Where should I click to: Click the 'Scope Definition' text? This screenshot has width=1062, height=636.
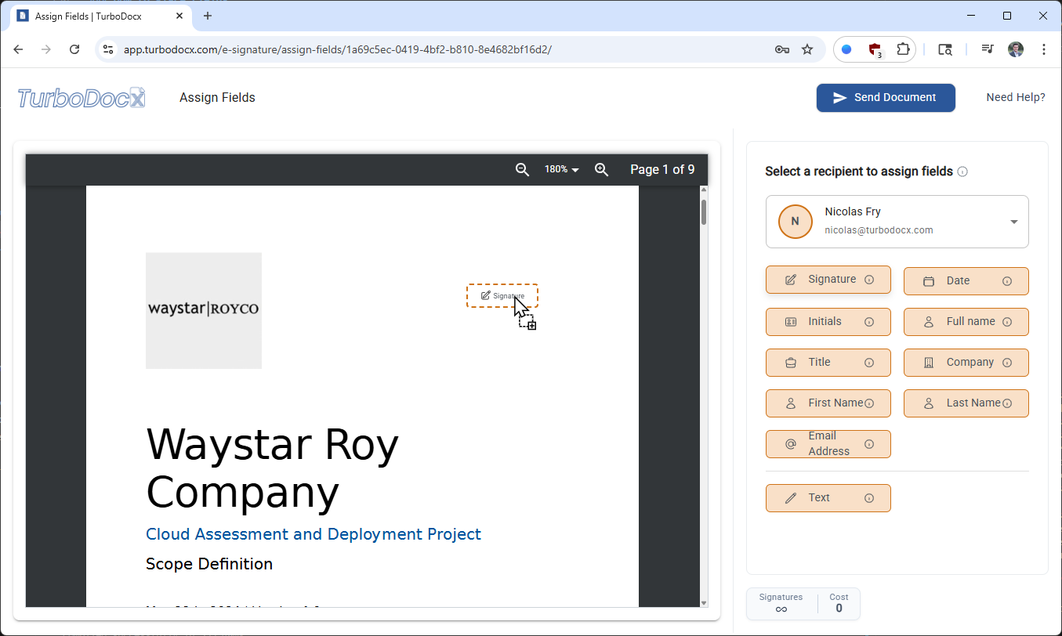(x=209, y=564)
